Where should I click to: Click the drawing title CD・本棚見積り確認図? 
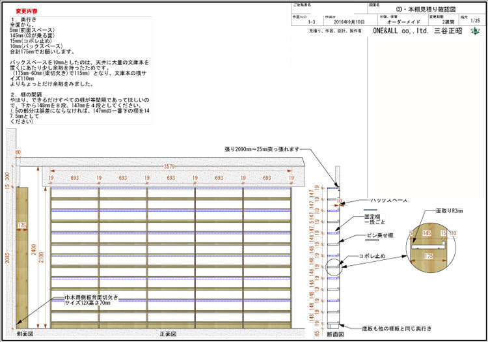click(426, 10)
